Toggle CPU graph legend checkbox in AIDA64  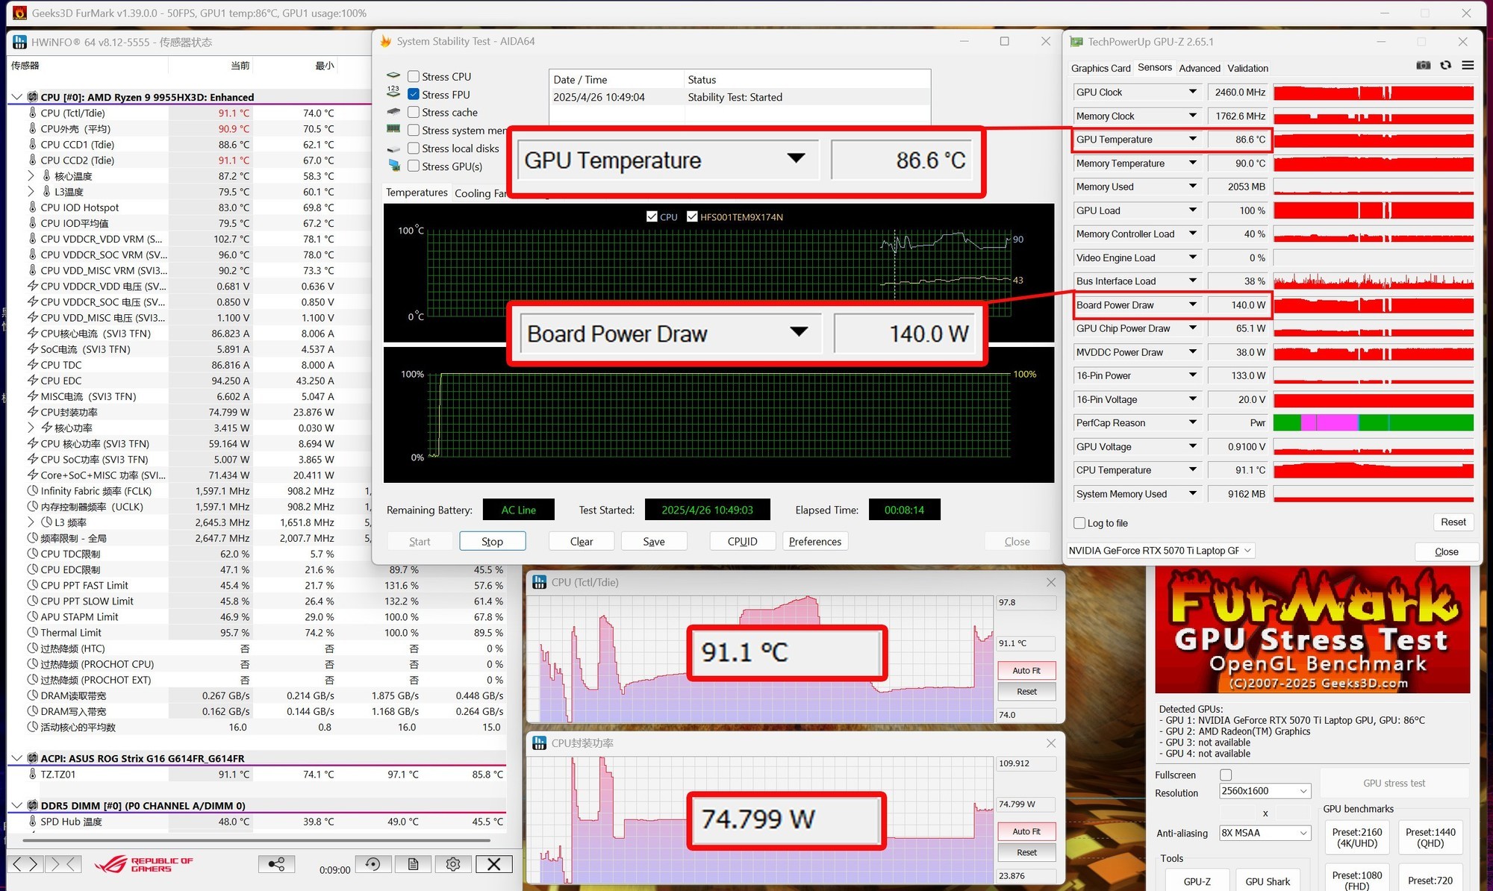(652, 216)
